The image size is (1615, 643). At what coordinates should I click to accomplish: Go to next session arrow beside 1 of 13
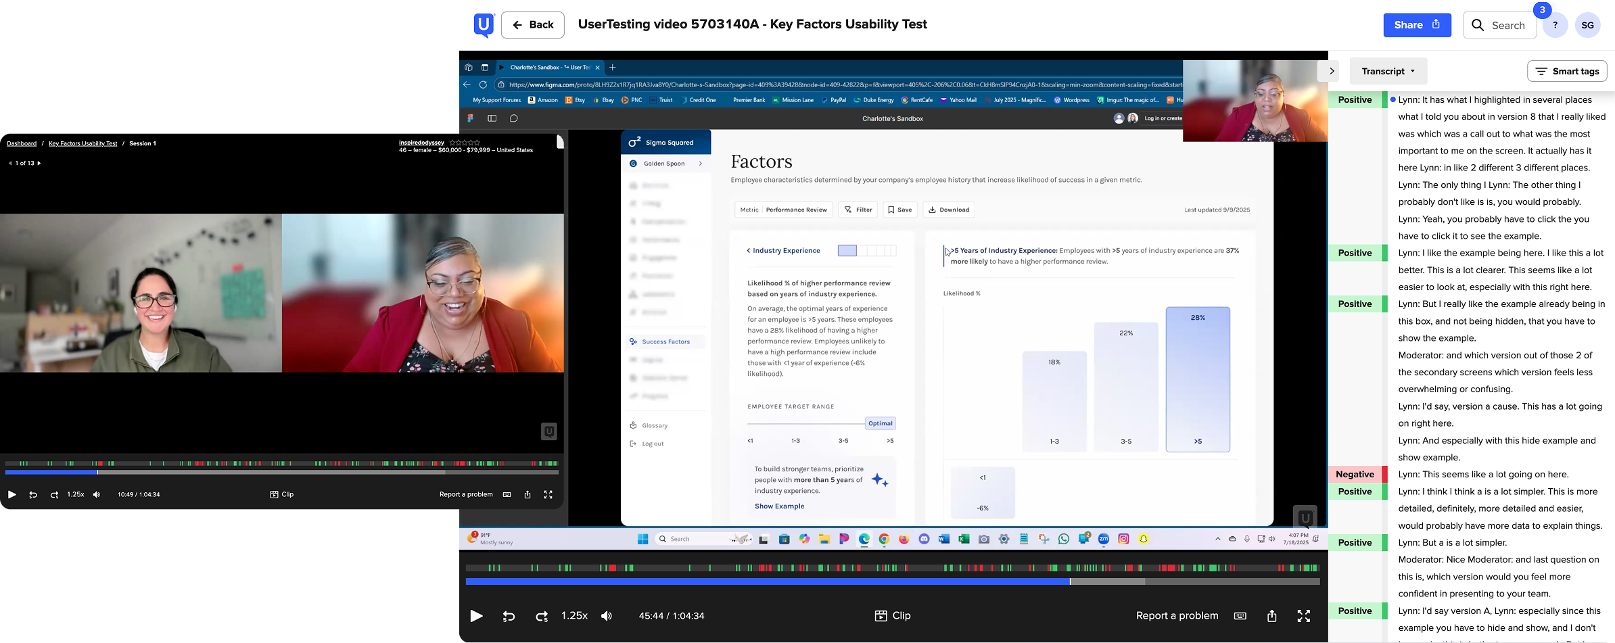point(39,163)
